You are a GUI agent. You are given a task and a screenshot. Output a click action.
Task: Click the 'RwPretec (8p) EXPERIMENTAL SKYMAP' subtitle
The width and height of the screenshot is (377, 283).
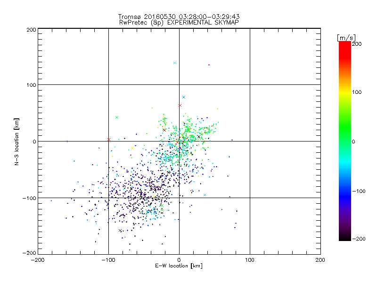179,22
